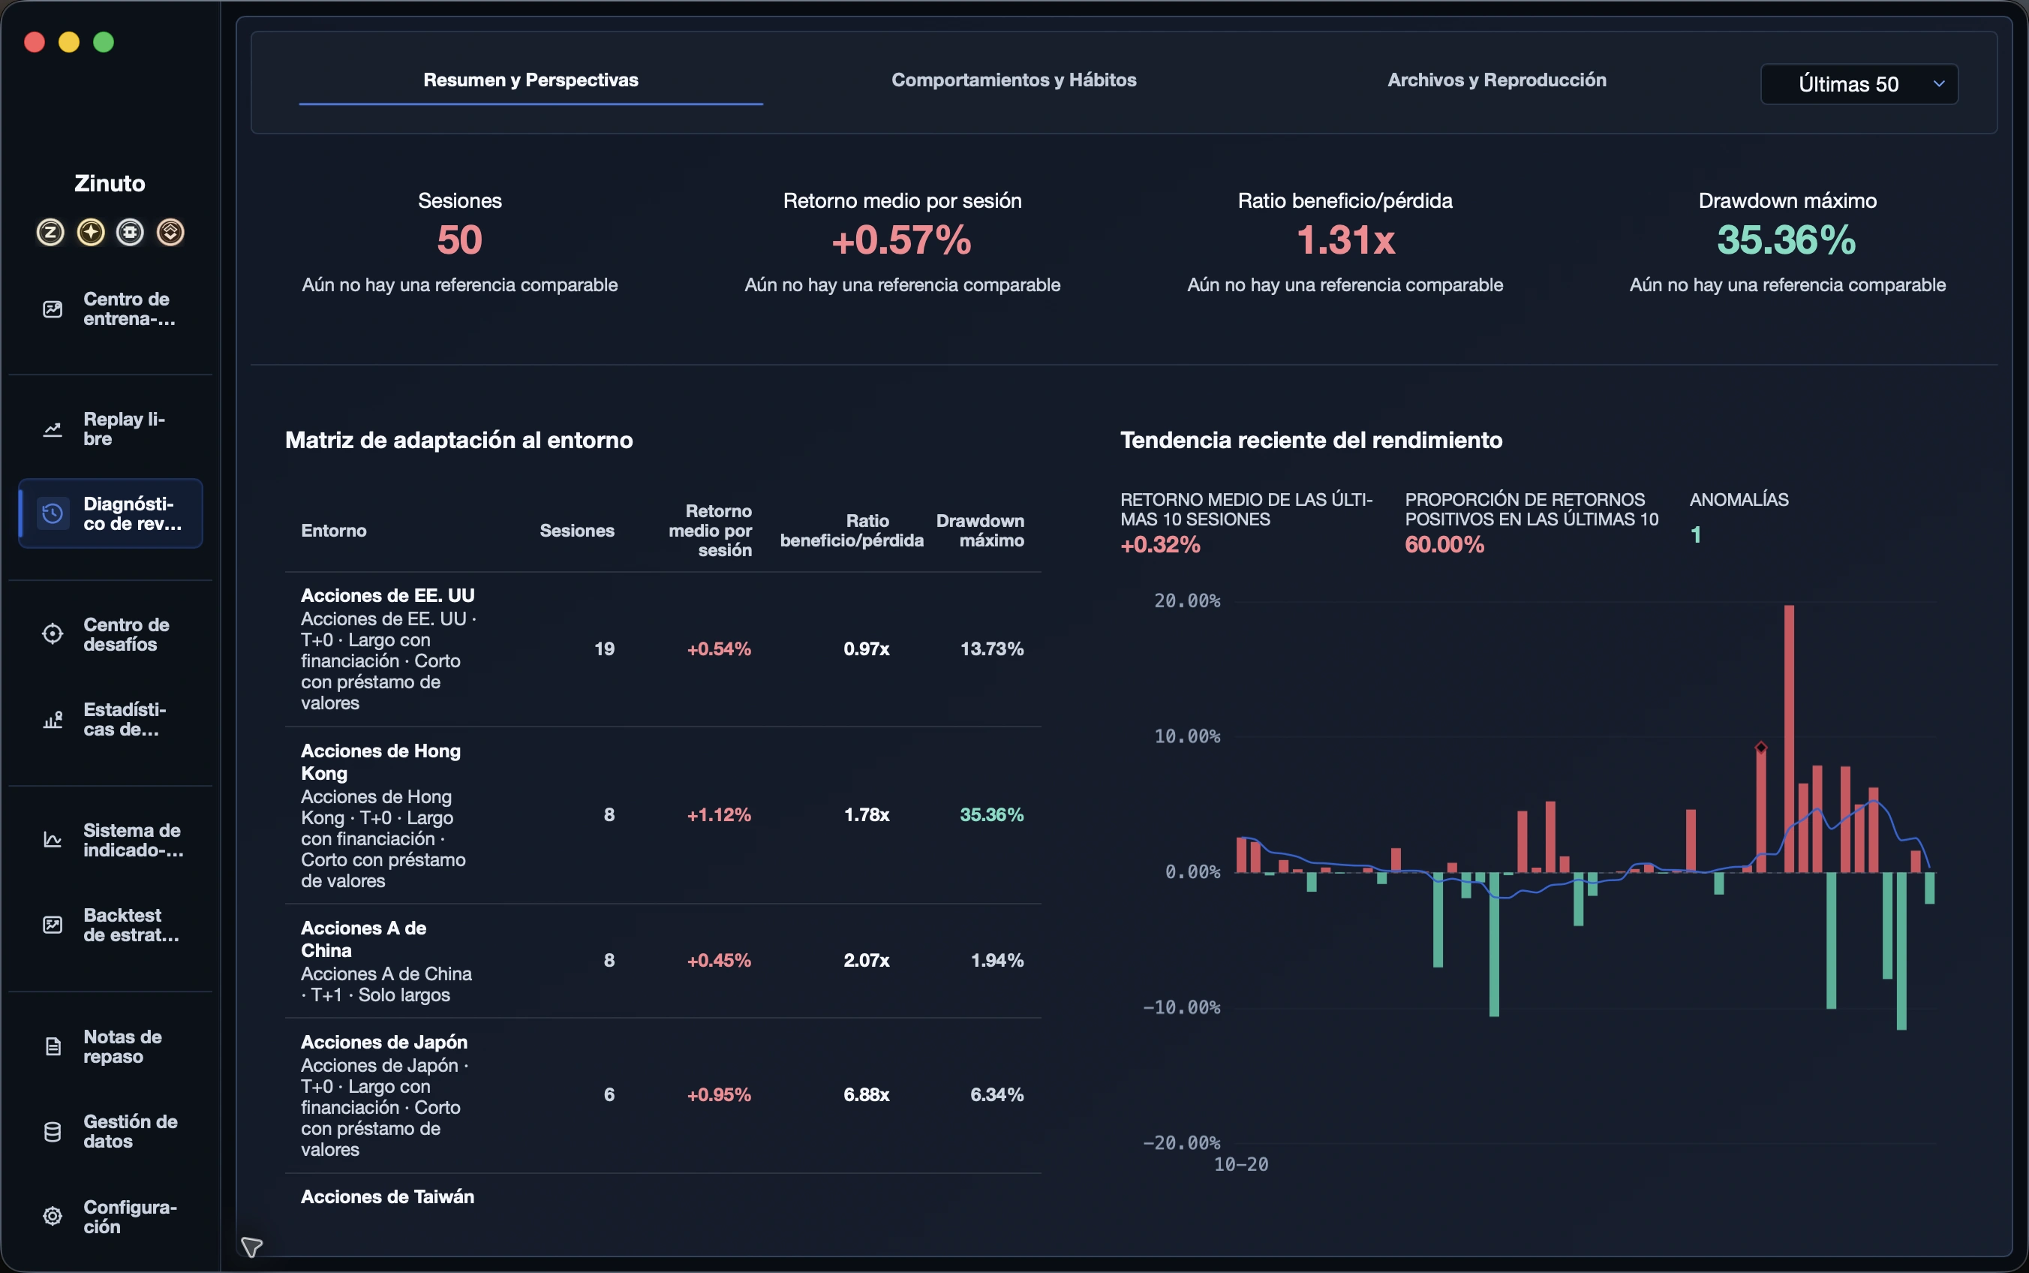Viewport: 2029px width, 1273px height.
Task: Click the anomaly diamond marker on the chart
Action: point(1761,747)
